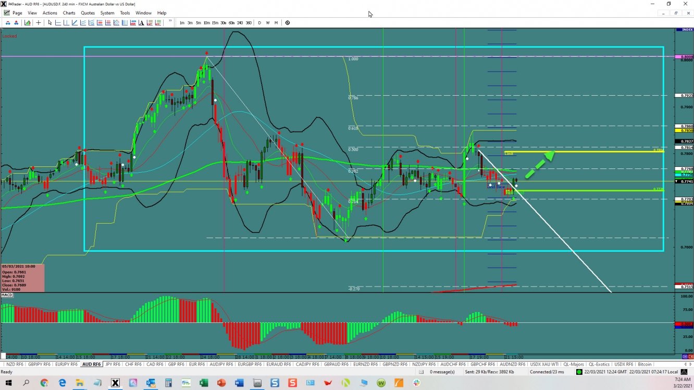This screenshot has width=694, height=390.
Task: Switch to the CHF RF6 tab
Action: coord(134,365)
